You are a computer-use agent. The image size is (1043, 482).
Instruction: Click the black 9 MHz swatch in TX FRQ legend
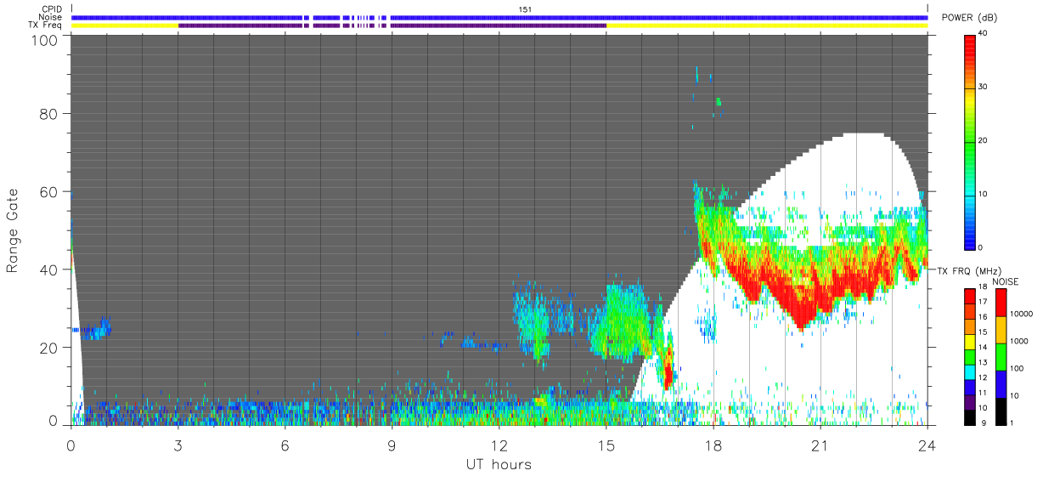coord(970,416)
